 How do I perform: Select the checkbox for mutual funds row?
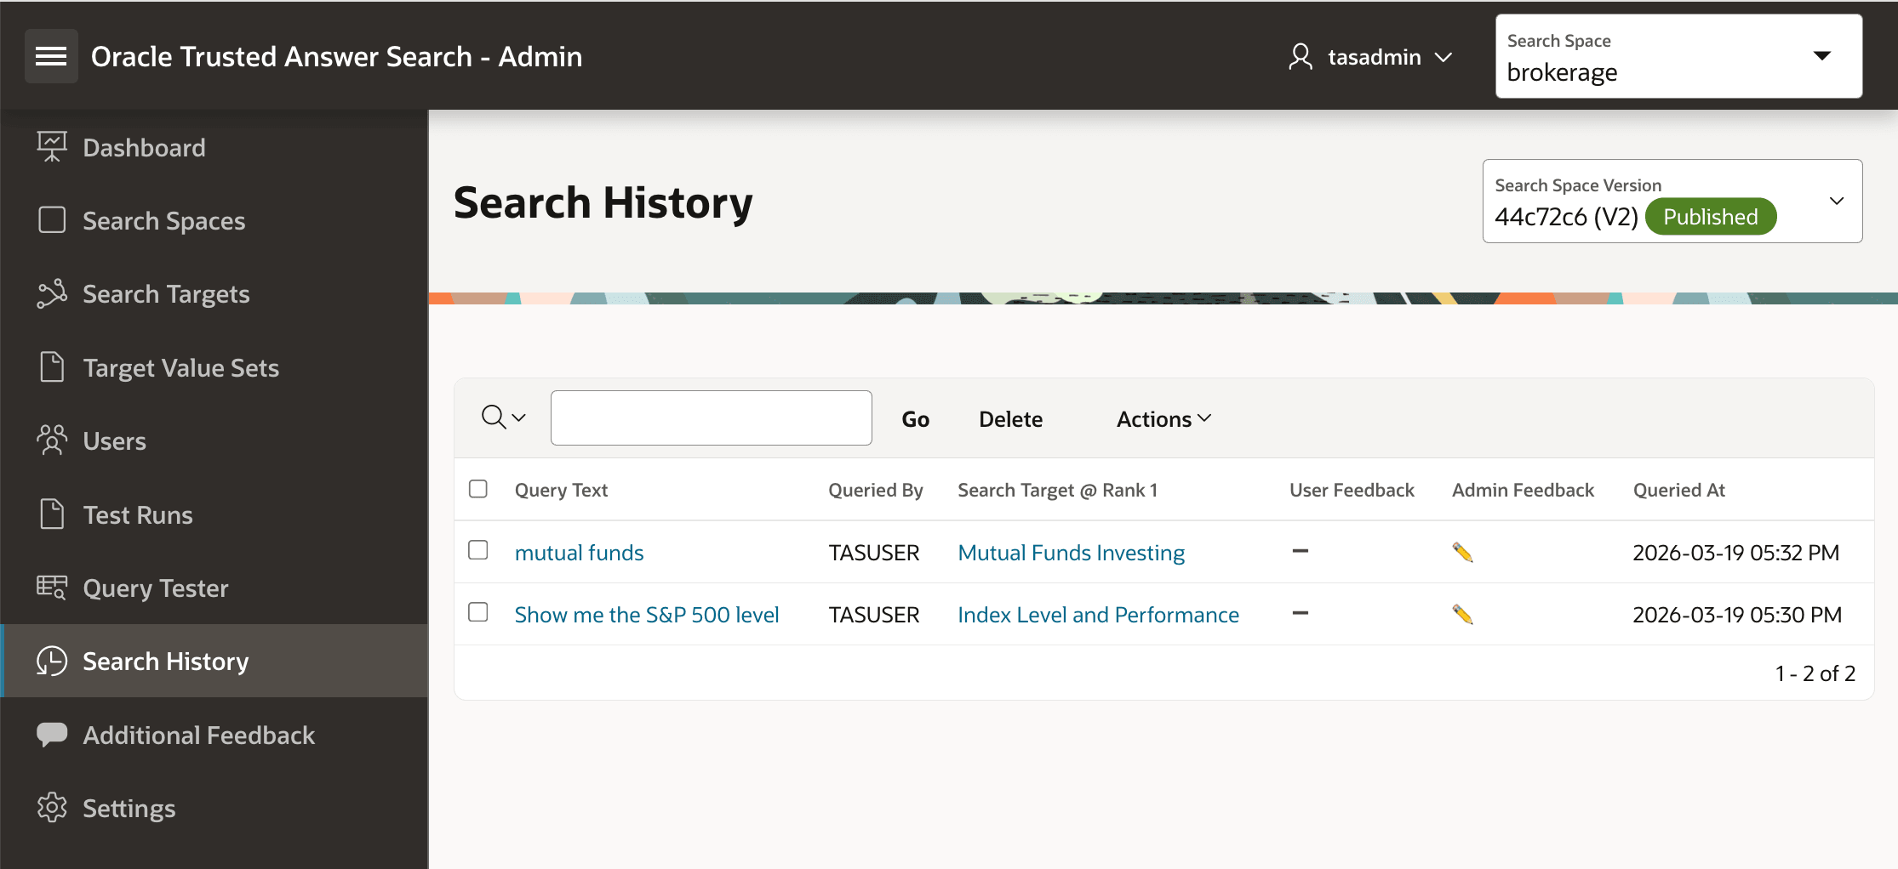(x=477, y=551)
